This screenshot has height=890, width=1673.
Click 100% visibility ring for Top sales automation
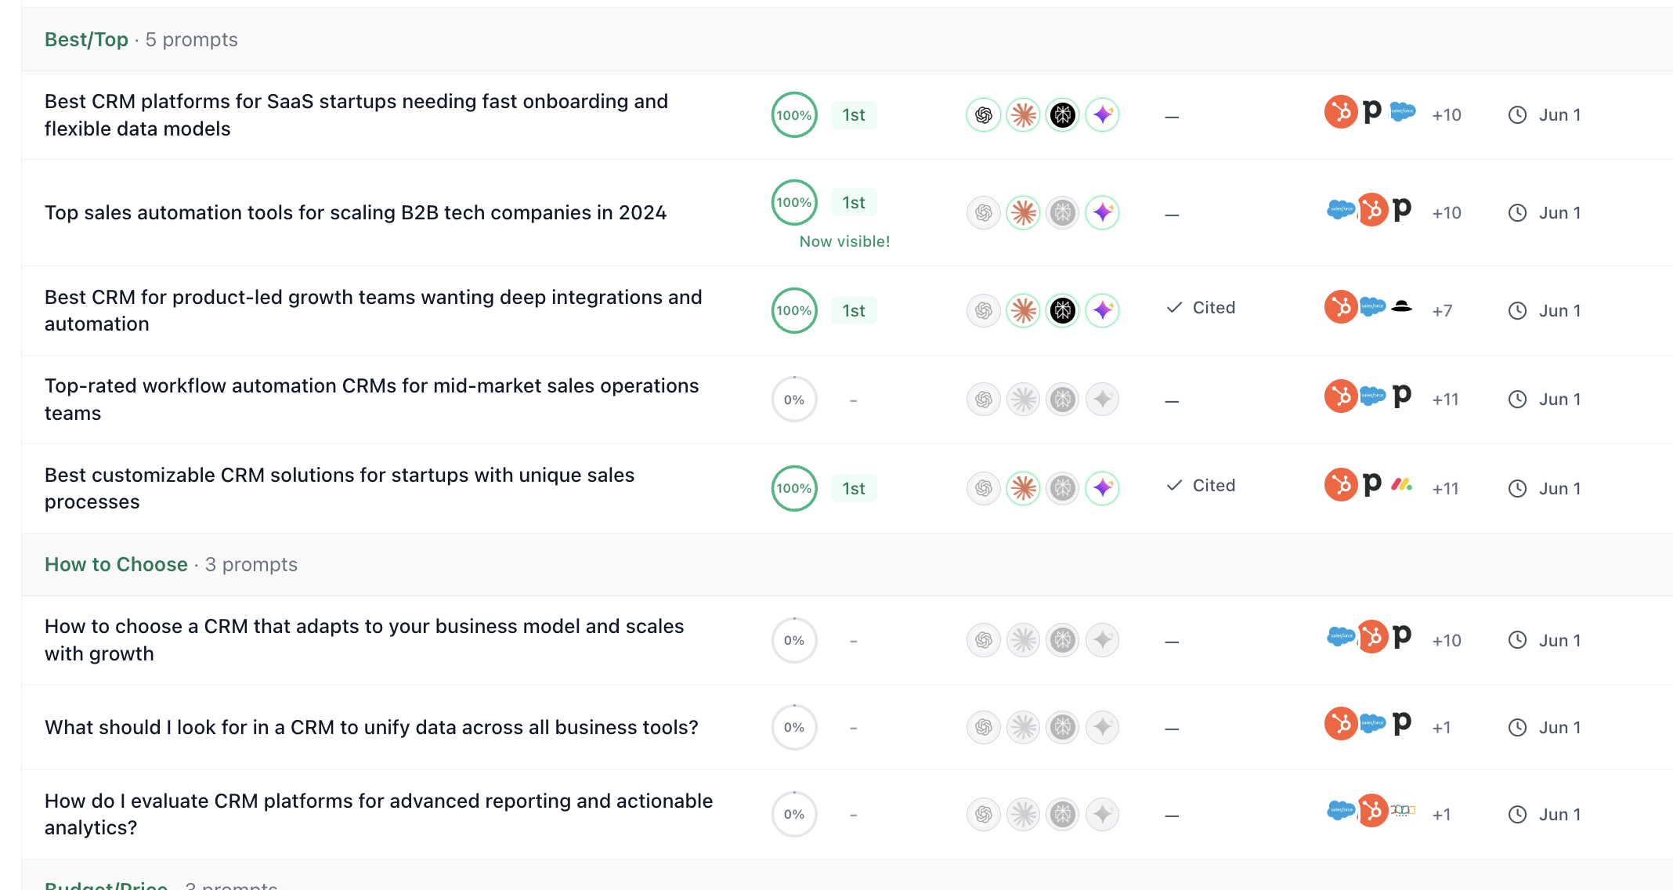pos(794,203)
